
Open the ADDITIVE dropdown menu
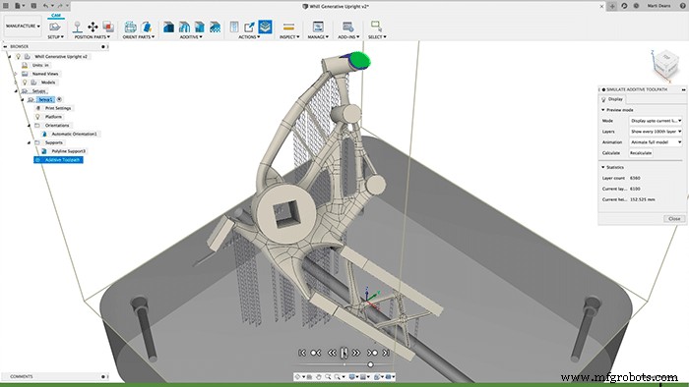tap(191, 36)
